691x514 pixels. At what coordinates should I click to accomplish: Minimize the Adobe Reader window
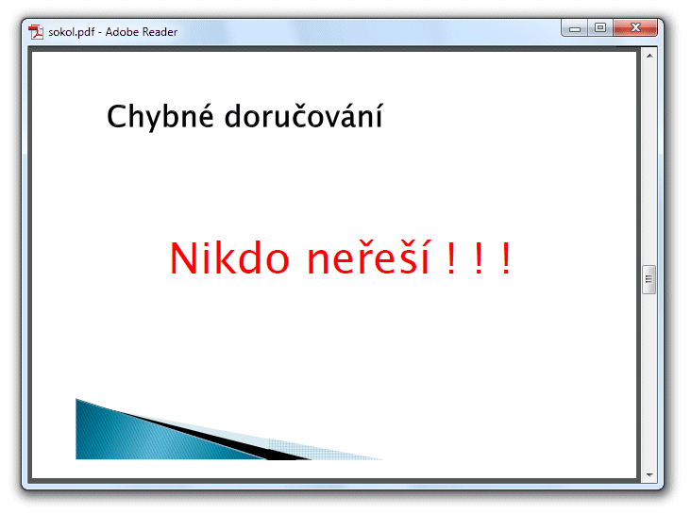pos(574,28)
